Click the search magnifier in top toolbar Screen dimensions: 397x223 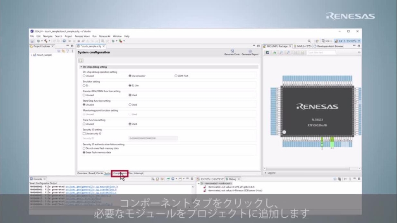[309, 41]
